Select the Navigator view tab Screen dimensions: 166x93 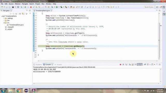tap(6, 11)
